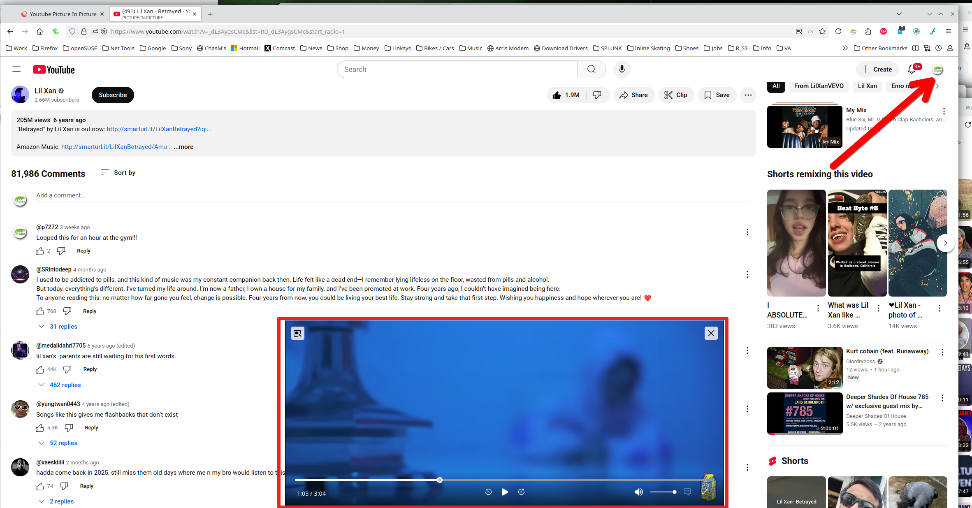972x508 pixels.
Task: Skip forward in mini player
Action: pyautogui.click(x=521, y=492)
